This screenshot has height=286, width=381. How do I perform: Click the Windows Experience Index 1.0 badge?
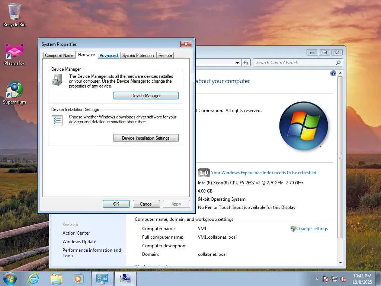[204, 173]
